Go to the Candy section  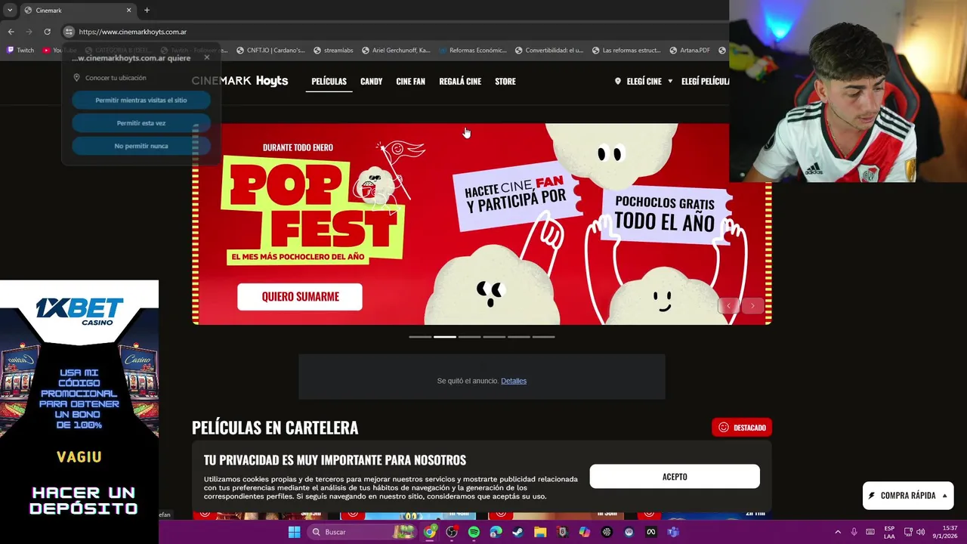371,81
